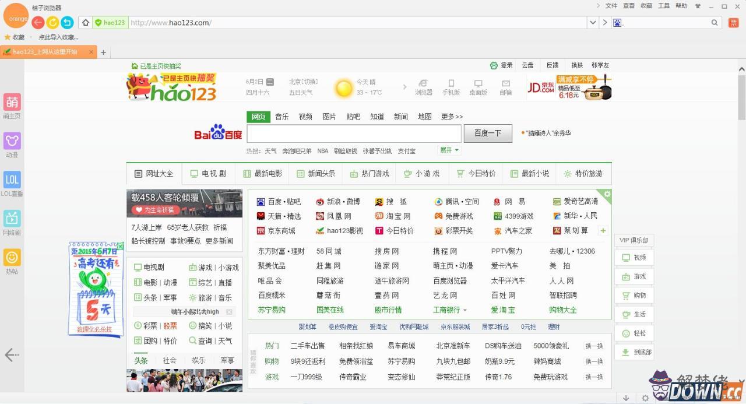The width and height of the screenshot is (746, 404).
Task: Expand 更多>> in Baidu categories
Action: 452,117
